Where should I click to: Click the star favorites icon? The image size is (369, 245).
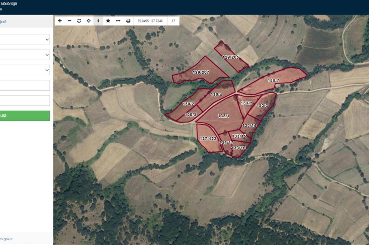click(x=108, y=21)
